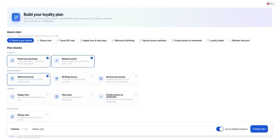Select the Welcome & birthday preset
Viewport: 279px width, 138px height.
[x=123, y=40]
